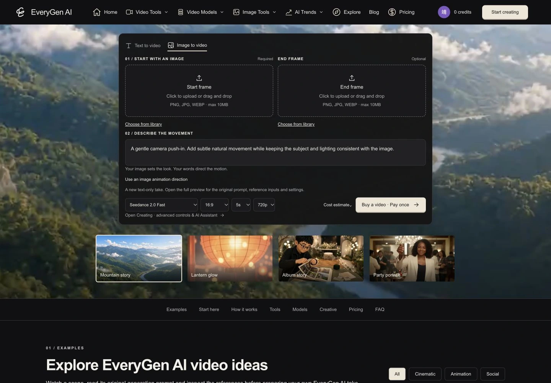Viewport: 551px width, 383px height.
Task: Click Choose from library under Start frame
Action: (x=143, y=124)
